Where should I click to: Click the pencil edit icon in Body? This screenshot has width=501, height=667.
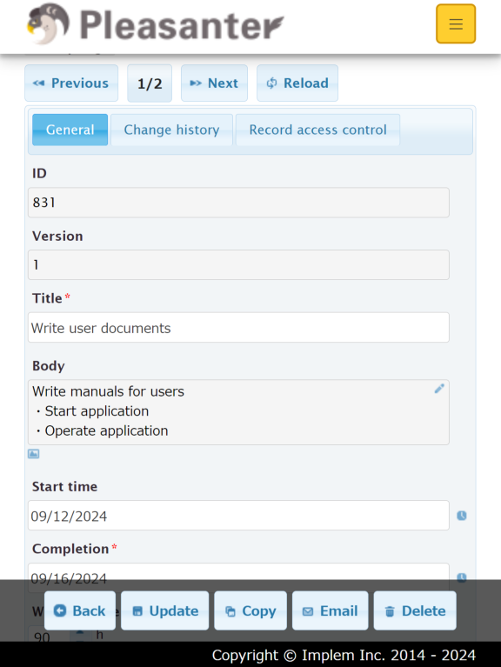tap(439, 389)
